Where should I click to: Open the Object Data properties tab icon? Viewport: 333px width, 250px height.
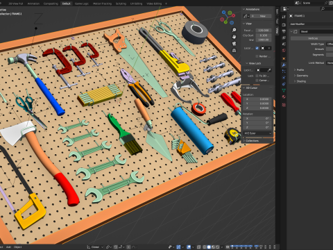284,90
